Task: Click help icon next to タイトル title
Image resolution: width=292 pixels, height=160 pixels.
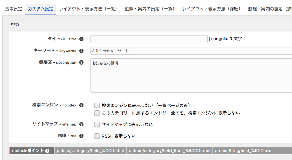Action: [x=81, y=39]
